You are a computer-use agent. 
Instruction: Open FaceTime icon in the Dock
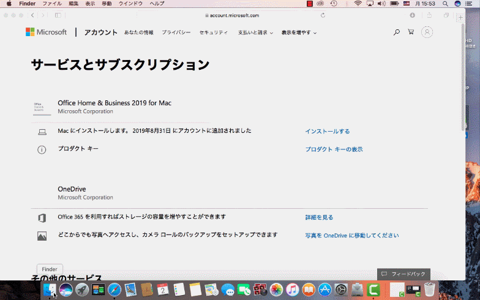[244, 289]
